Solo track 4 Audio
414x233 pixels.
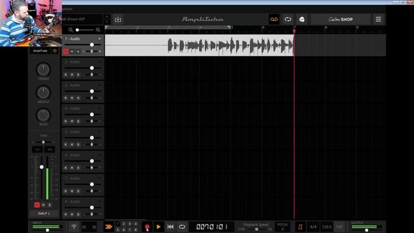coord(78,121)
